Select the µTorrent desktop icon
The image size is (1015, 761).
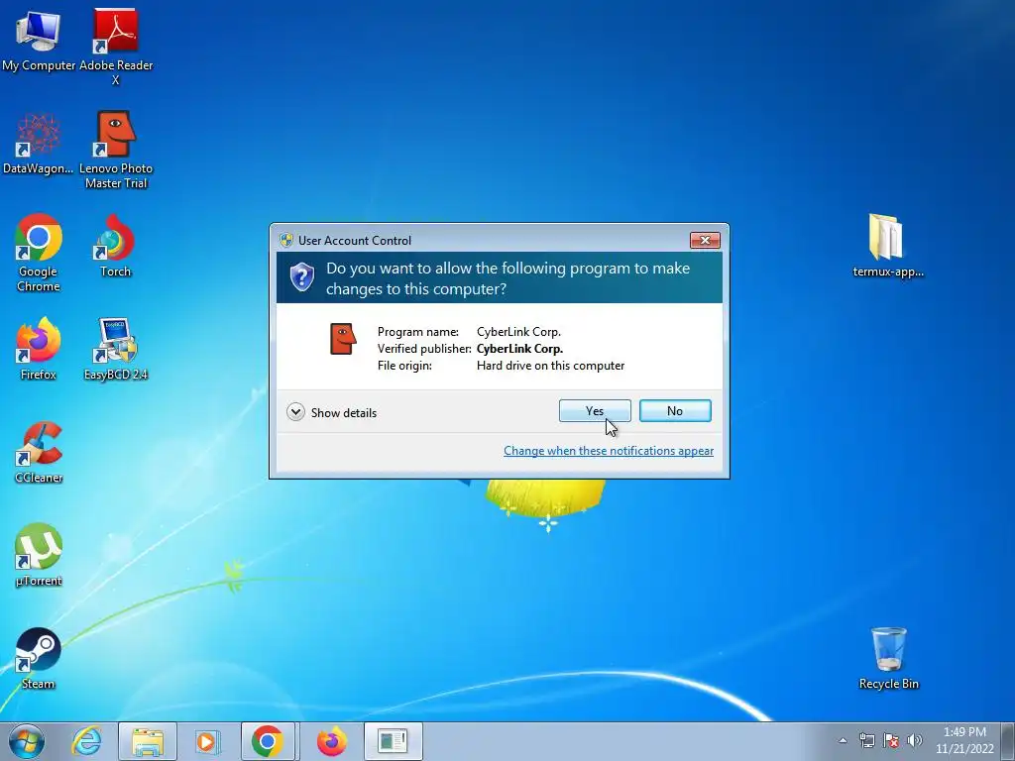click(x=39, y=555)
